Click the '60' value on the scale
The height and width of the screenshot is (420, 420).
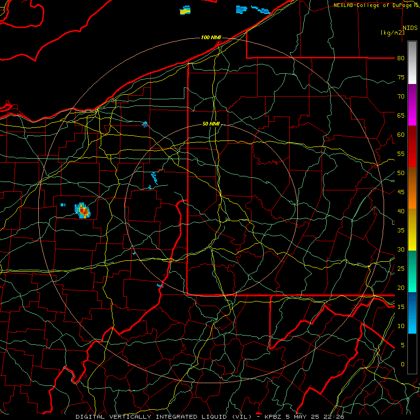[401, 135]
